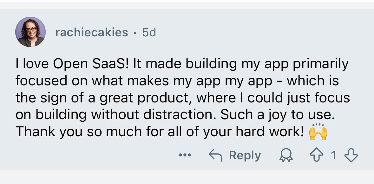This screenshot has width=374, height=184.
Task: Click the vote count number 1
Action: point(333,155)
